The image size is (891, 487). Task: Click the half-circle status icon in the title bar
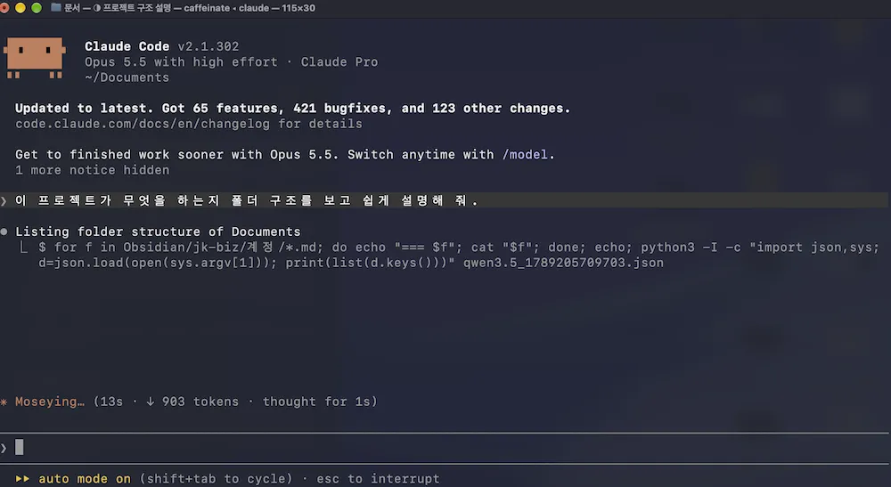click(x=96, y=8)
